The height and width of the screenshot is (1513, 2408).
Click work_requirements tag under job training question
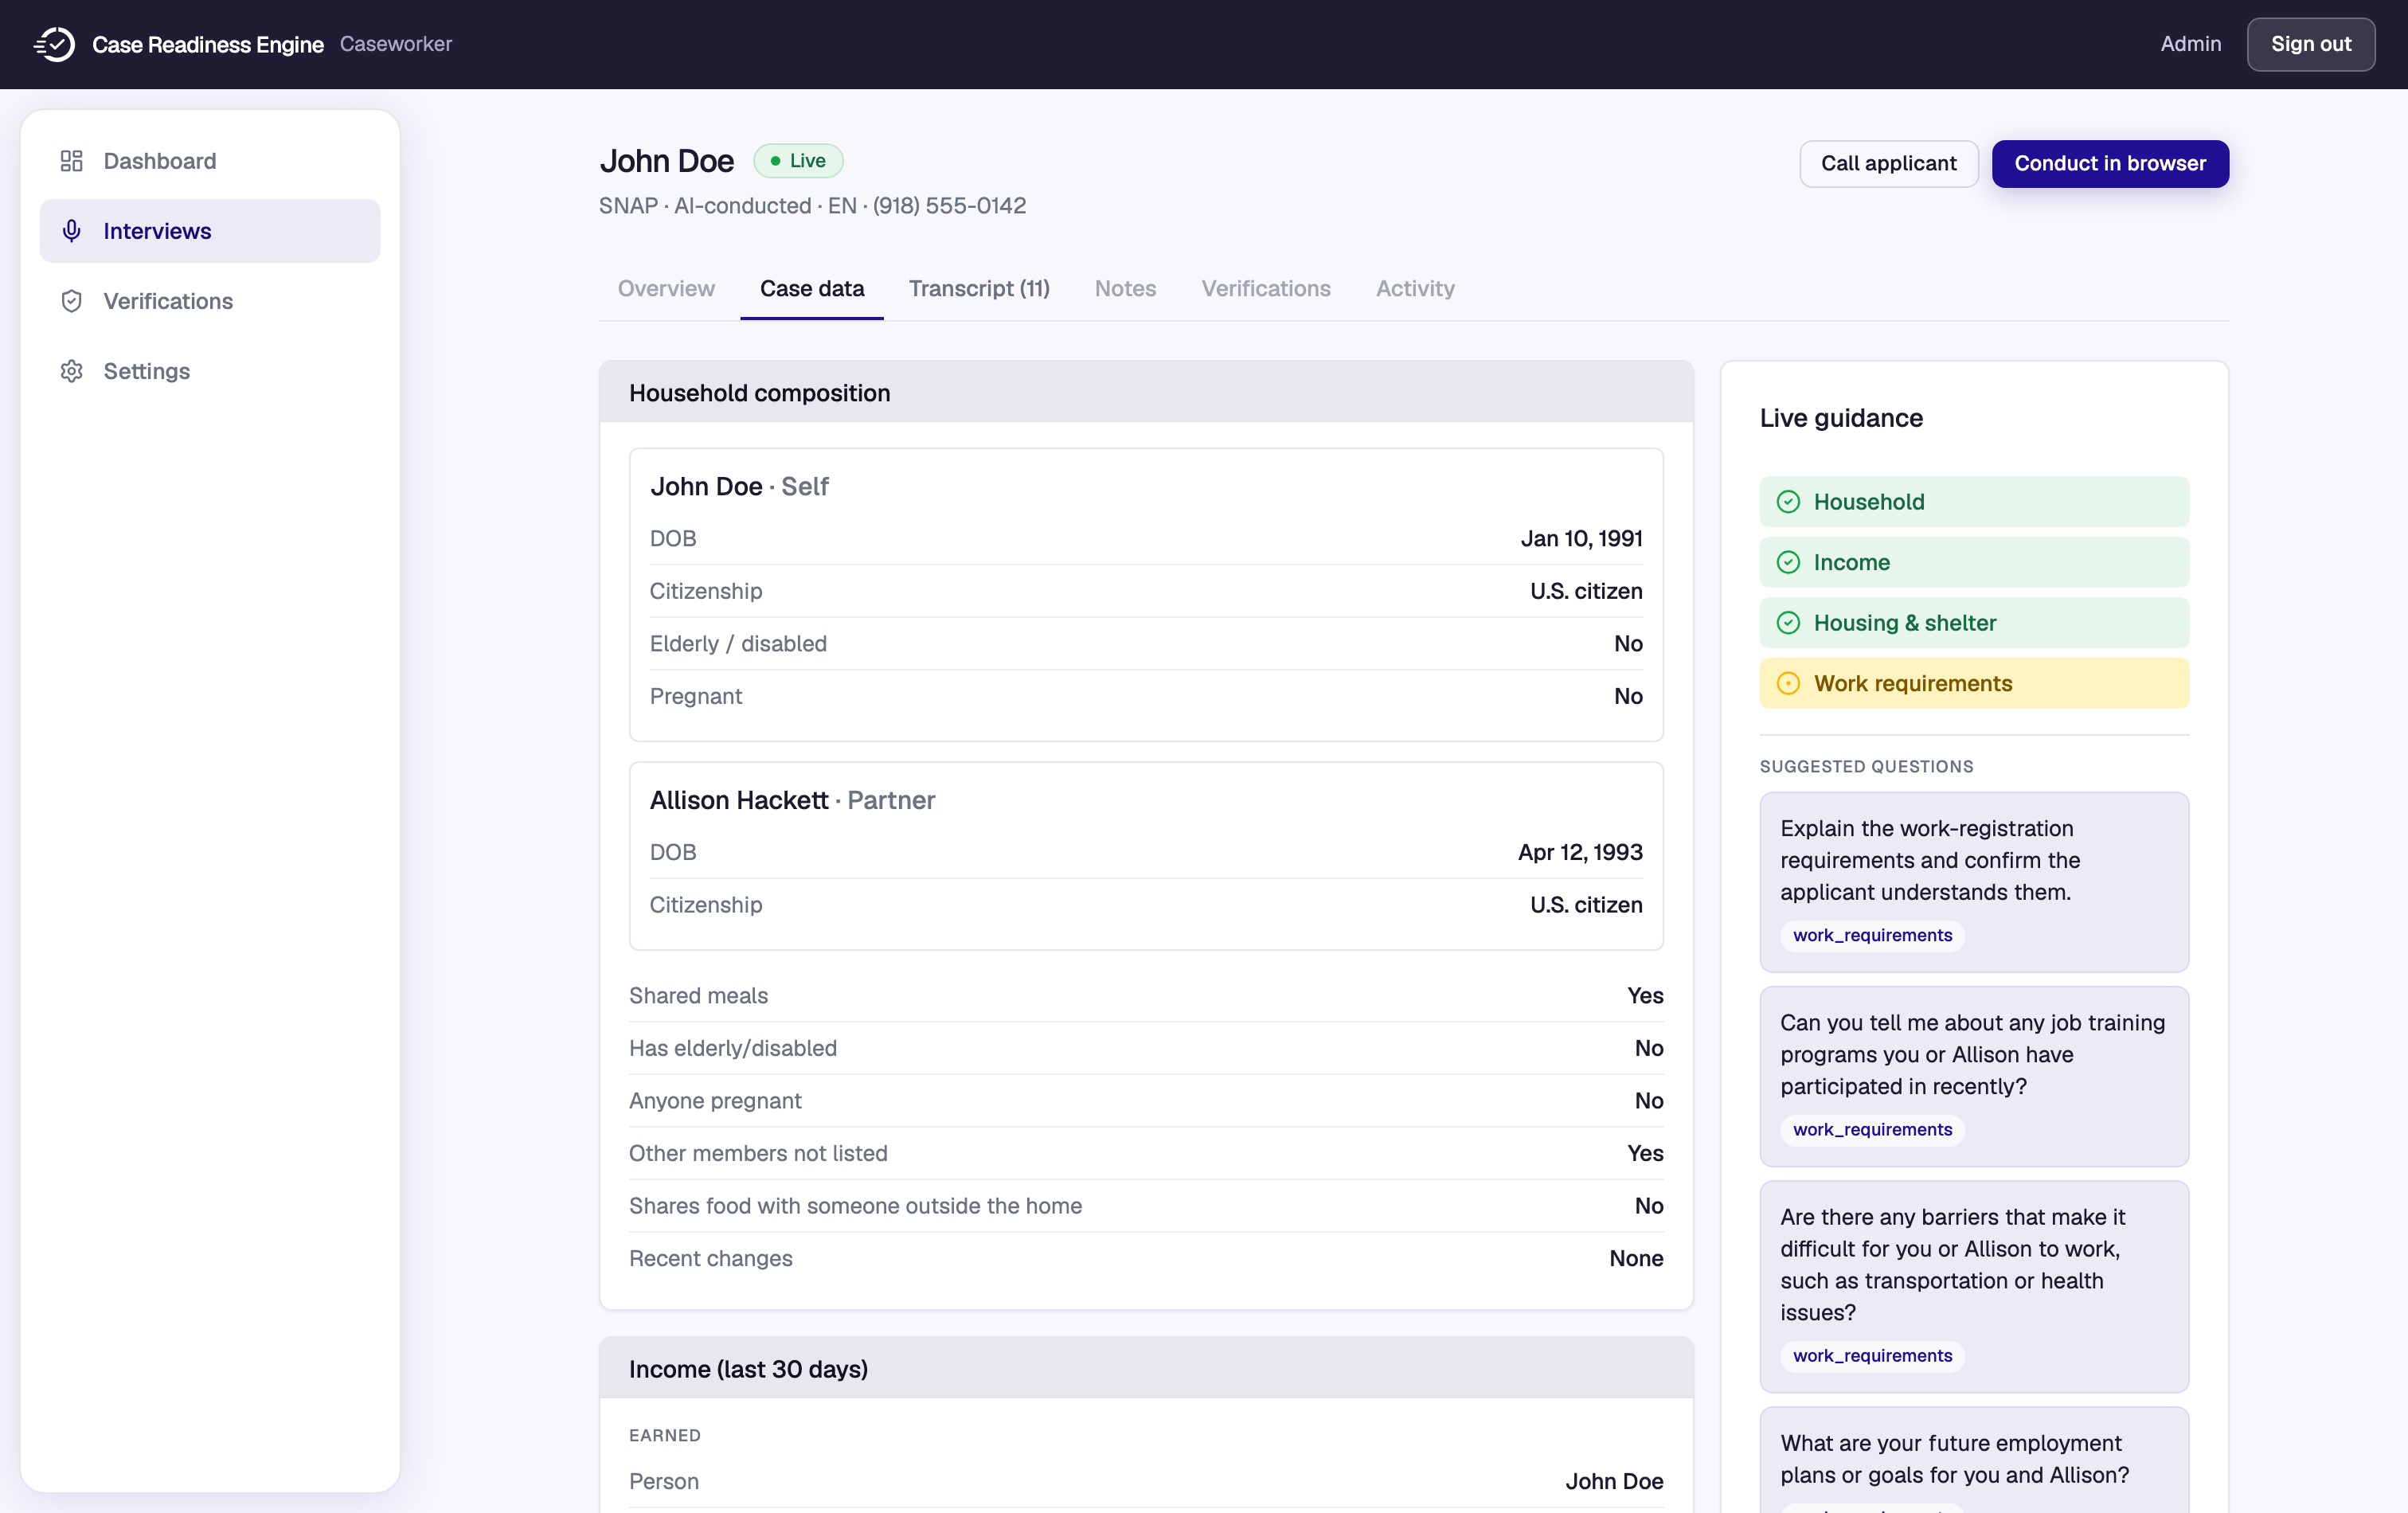point(1872,1129)
